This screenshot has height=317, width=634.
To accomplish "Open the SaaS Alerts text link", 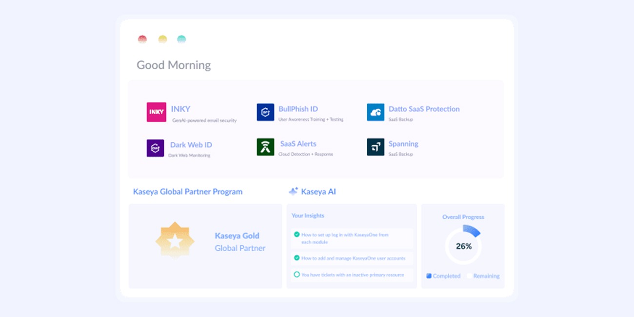I will [298, 144].
